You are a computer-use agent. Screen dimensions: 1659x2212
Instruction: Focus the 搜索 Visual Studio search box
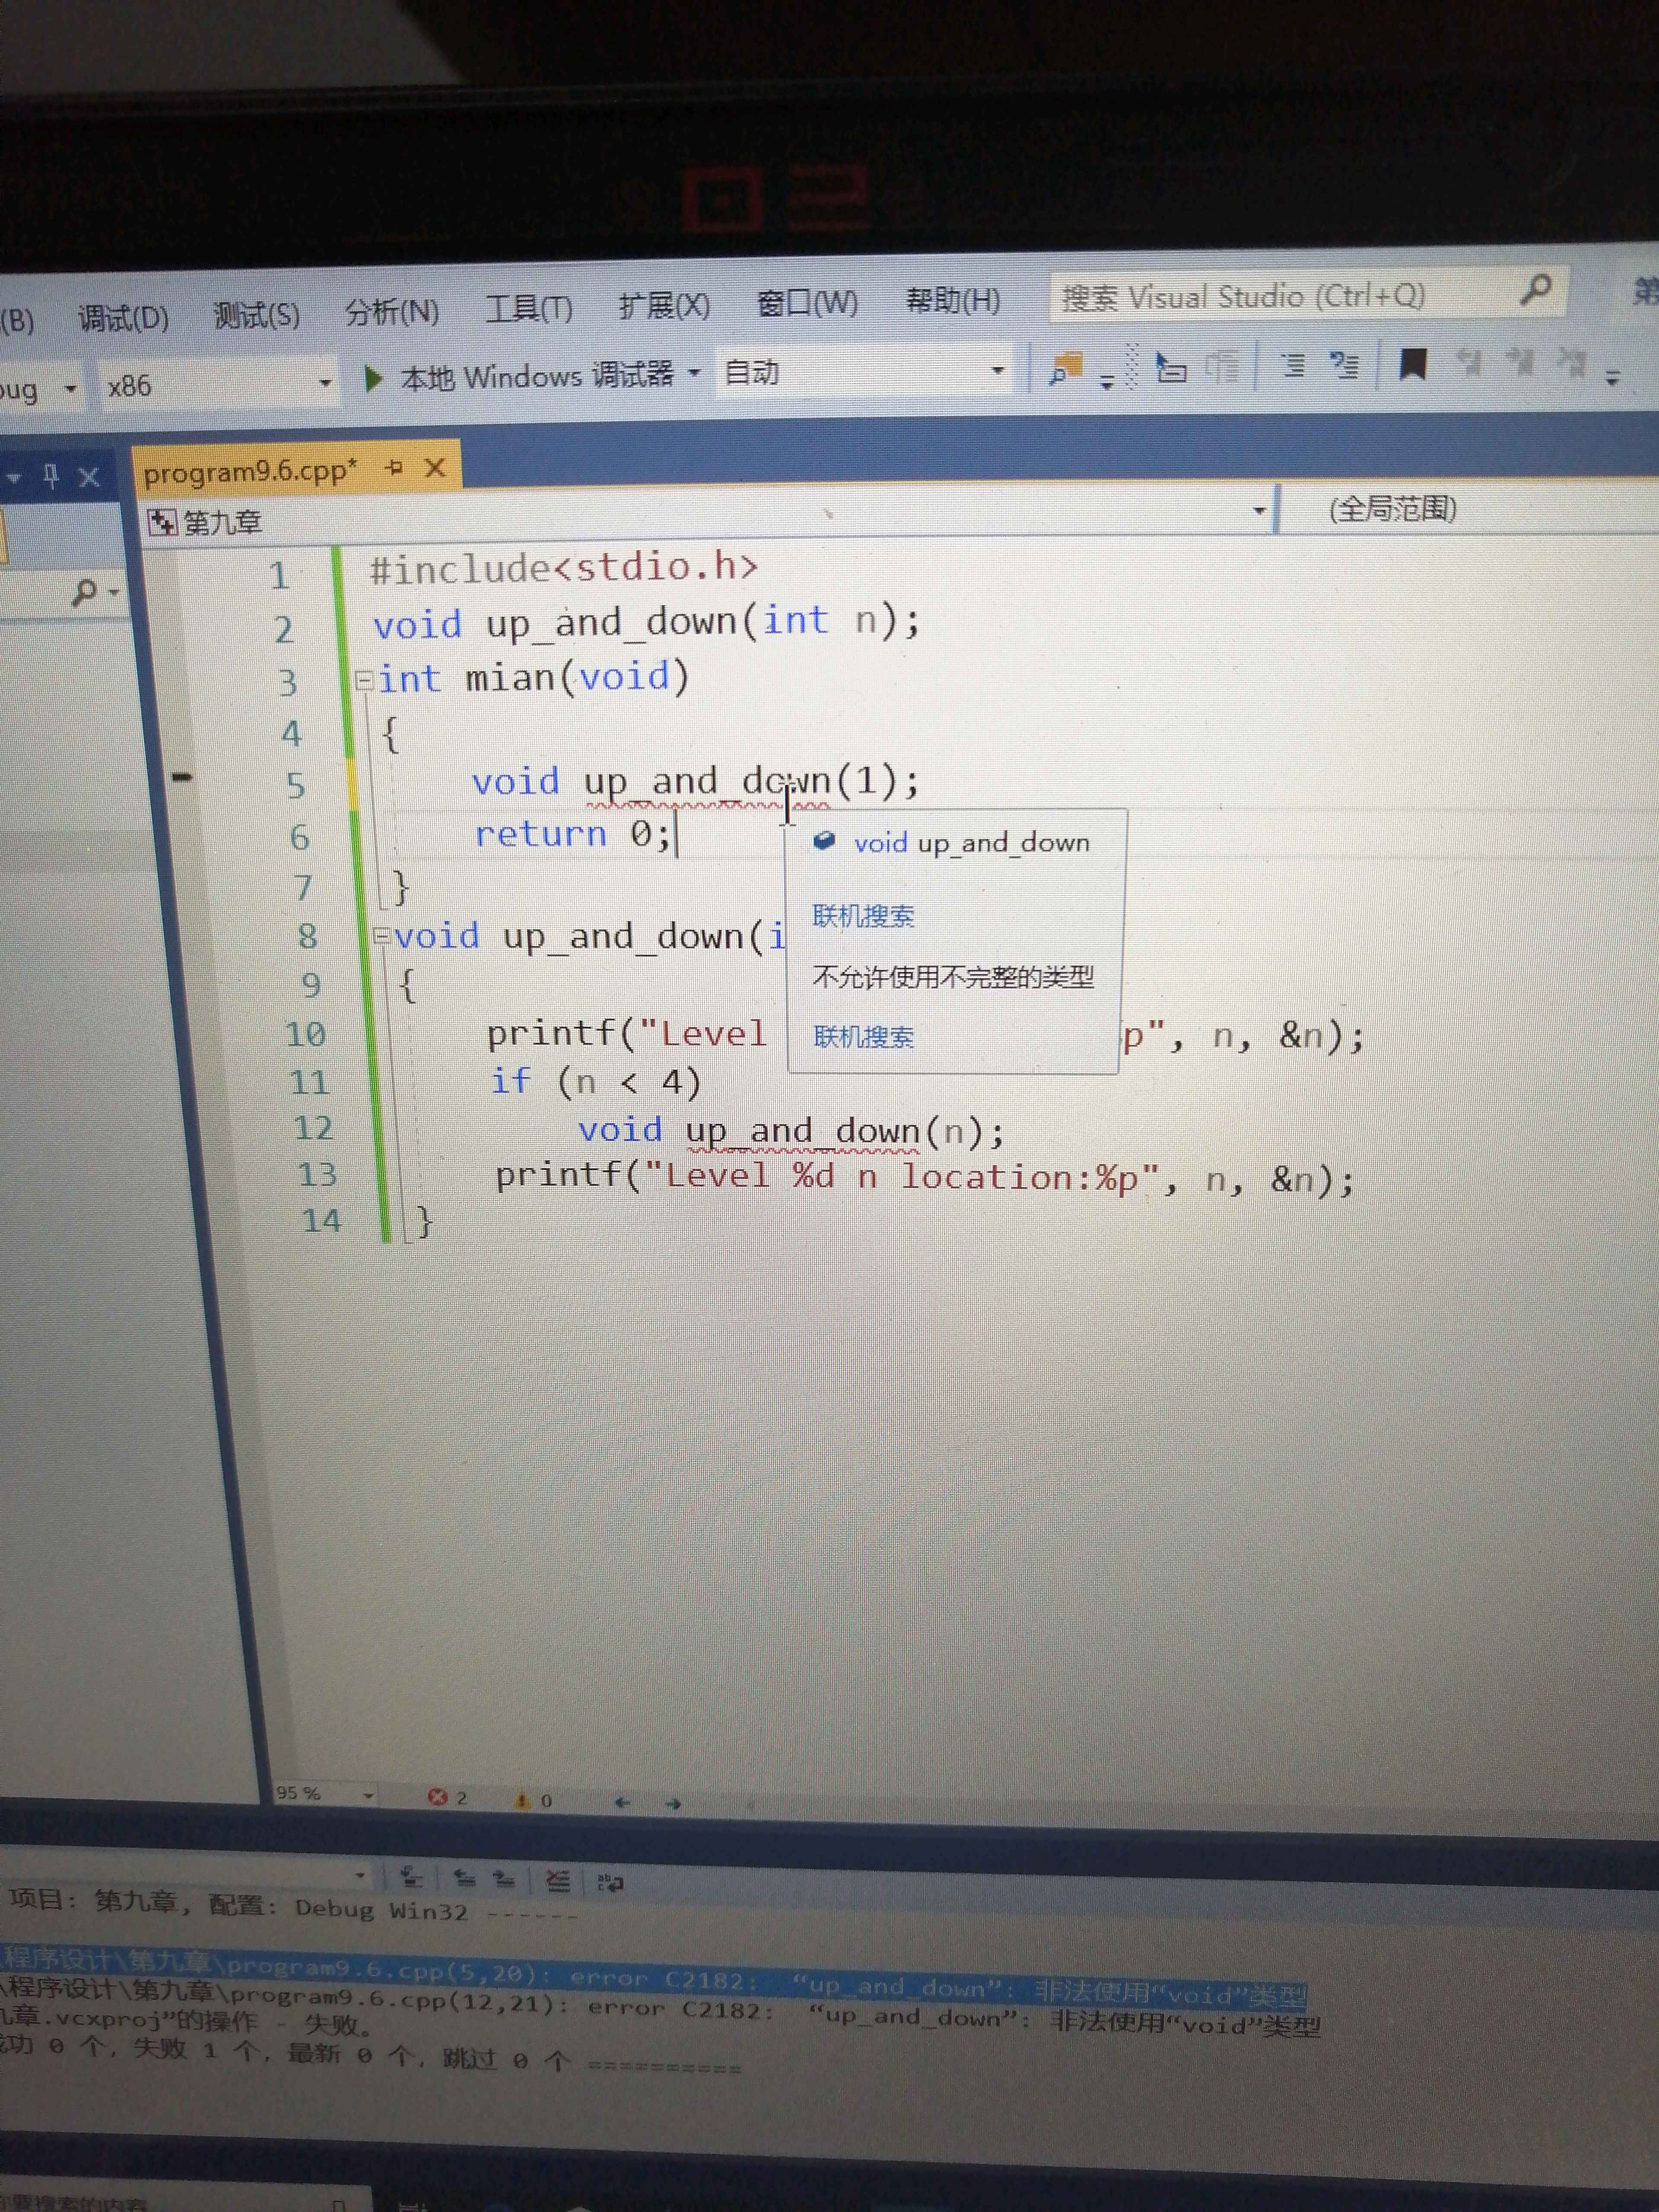(1308, 295)
